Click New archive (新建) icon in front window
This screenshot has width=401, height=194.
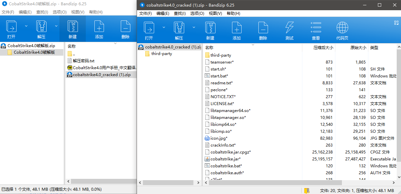click(210, 28)
